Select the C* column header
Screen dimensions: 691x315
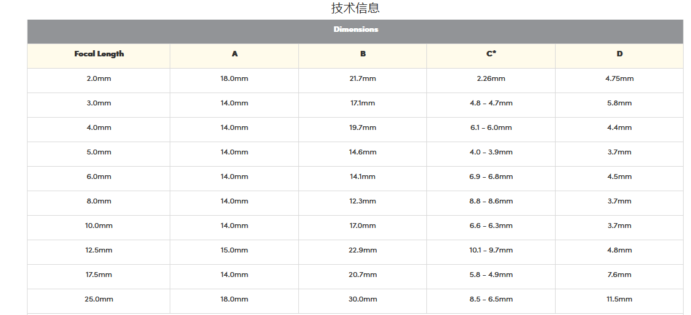click(491, 54)
